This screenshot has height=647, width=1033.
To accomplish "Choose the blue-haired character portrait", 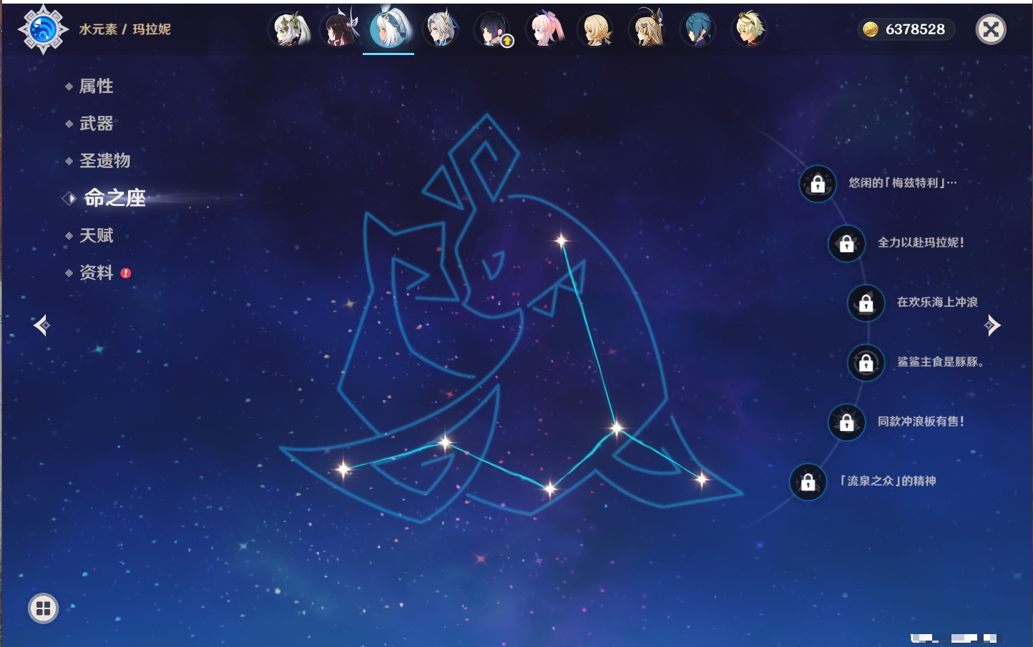I will point(697,30).
